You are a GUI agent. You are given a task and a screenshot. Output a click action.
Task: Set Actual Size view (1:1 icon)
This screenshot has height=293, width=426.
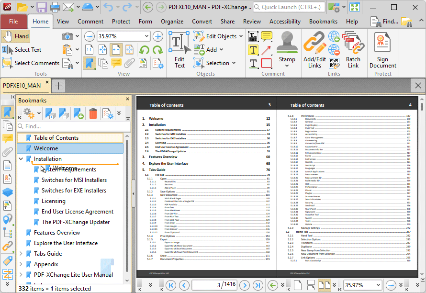tap(89, 50)
